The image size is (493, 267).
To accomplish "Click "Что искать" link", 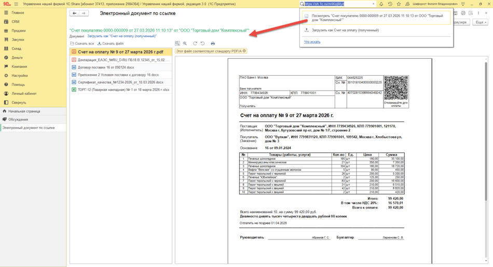I will click(312, 41).
